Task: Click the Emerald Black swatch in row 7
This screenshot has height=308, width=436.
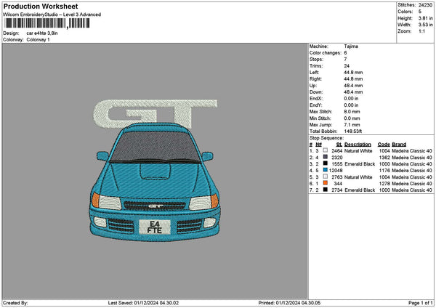Action: (x=325, y=190)
